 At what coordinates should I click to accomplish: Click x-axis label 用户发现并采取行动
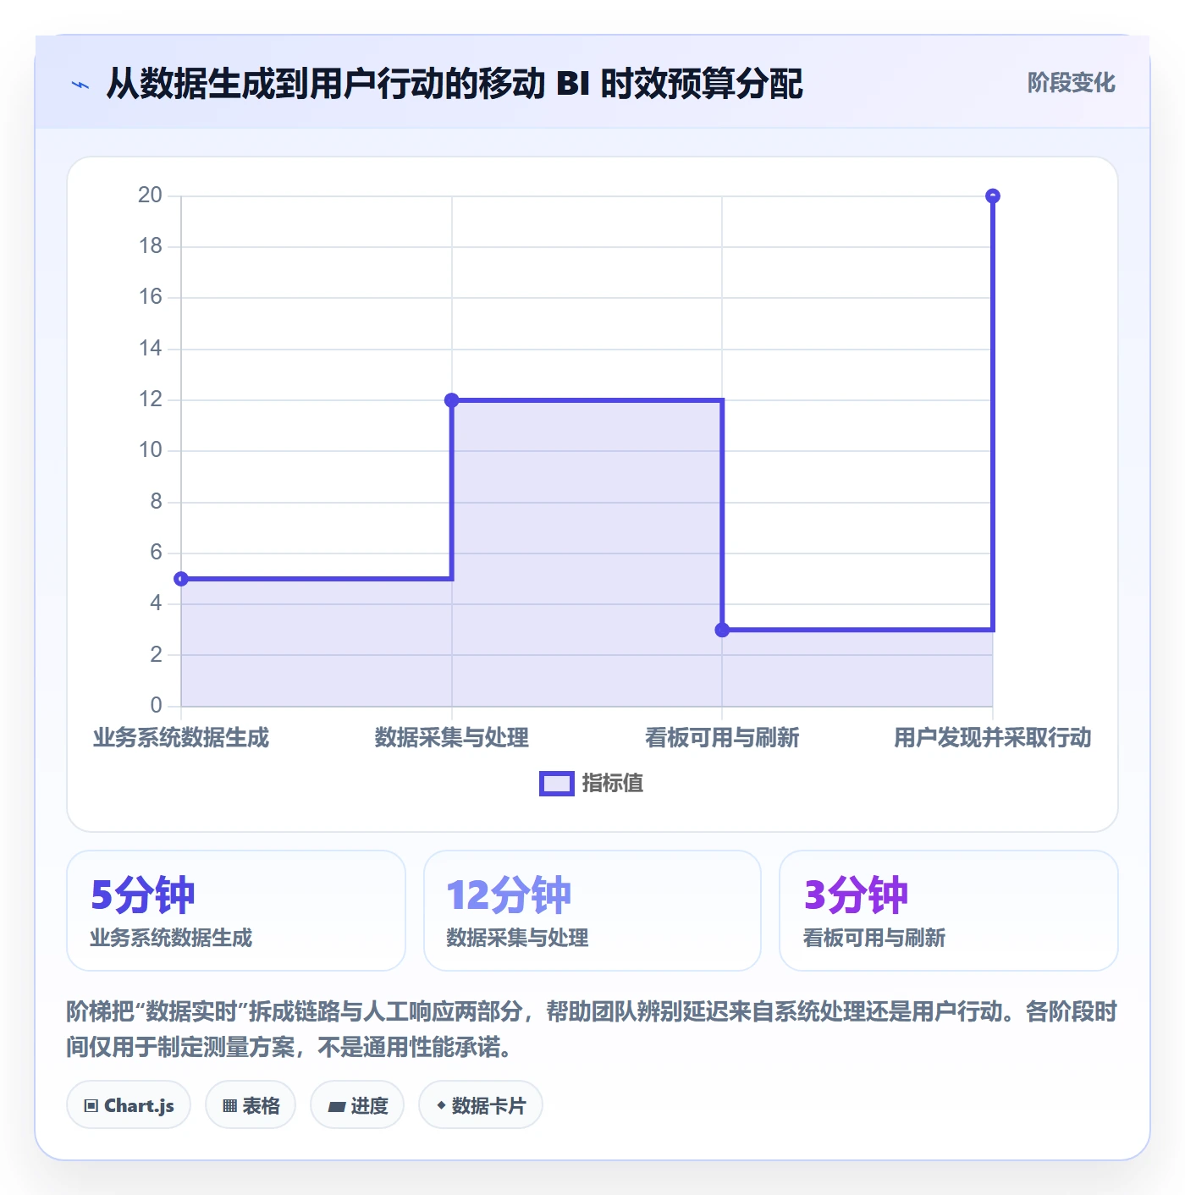tap(993, 738)
